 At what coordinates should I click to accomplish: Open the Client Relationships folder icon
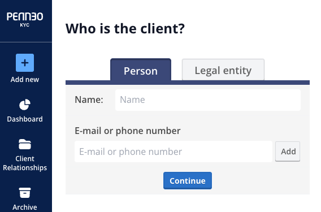coord(25,144)
